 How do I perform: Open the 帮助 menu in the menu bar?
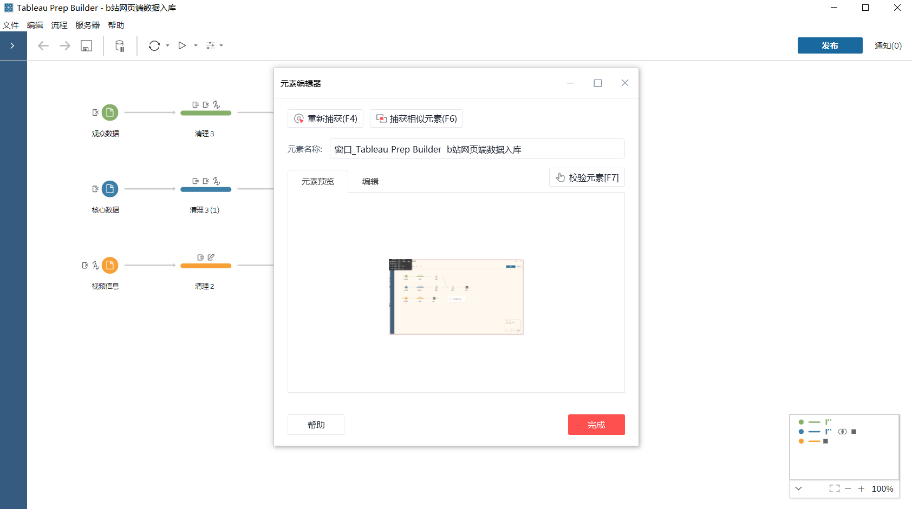coord(116,25)
